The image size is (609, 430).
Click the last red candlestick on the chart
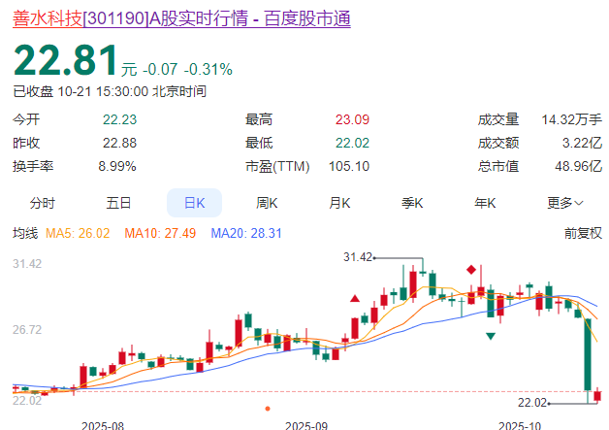(x=597, y=395)
